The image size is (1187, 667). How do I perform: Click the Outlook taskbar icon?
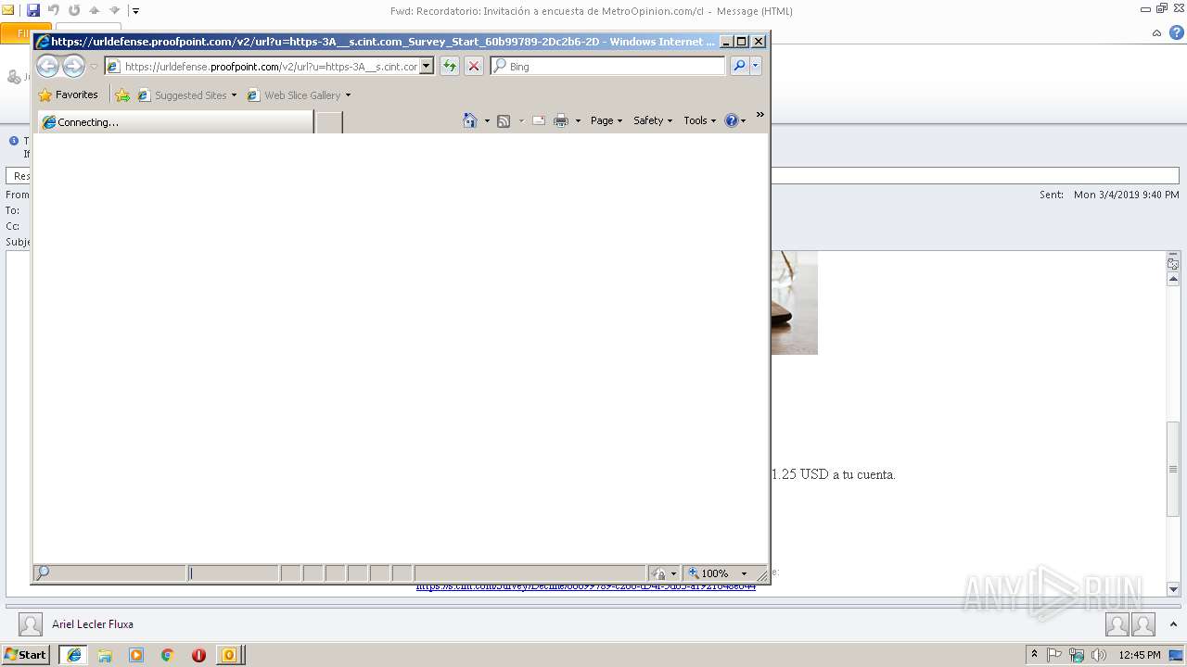click(x=229, y=655)
